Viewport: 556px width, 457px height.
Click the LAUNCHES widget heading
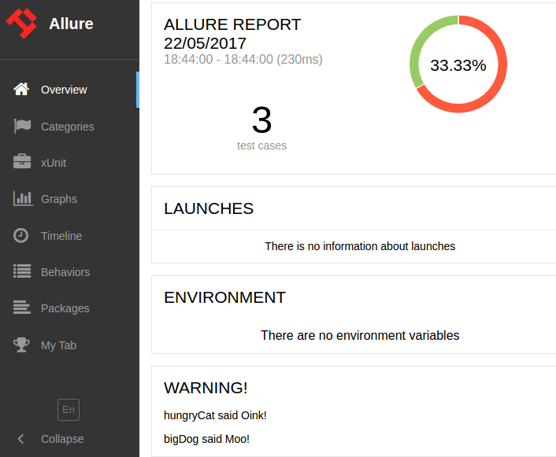[209, 208]
